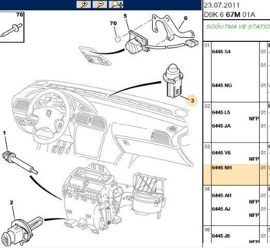Screen dimensions: 270x248
Task: Open part number 6445 S4
Action: tap(221, 52)
